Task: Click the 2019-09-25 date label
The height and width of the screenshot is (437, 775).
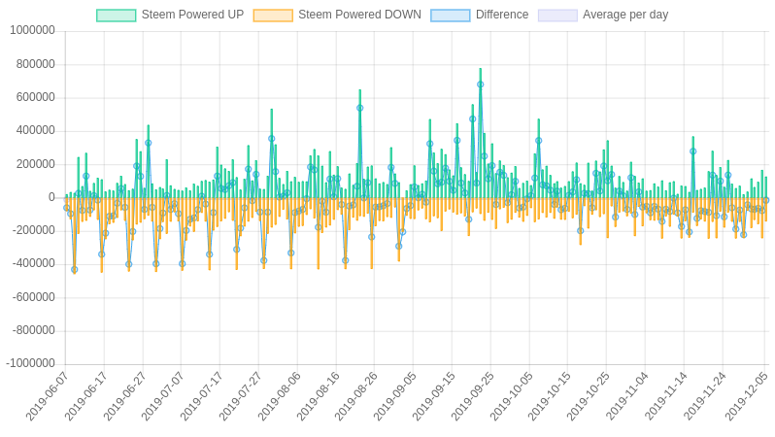Action: coord(472,396)
